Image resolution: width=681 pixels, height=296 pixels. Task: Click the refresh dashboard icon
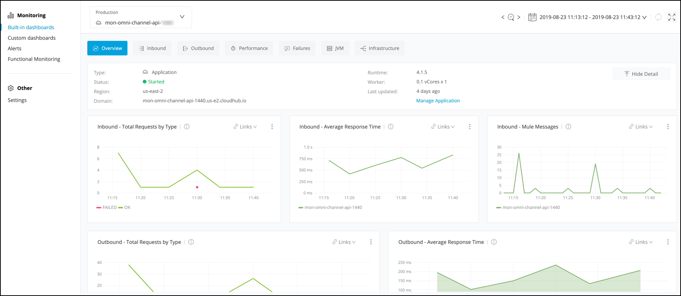coord(658,17)
